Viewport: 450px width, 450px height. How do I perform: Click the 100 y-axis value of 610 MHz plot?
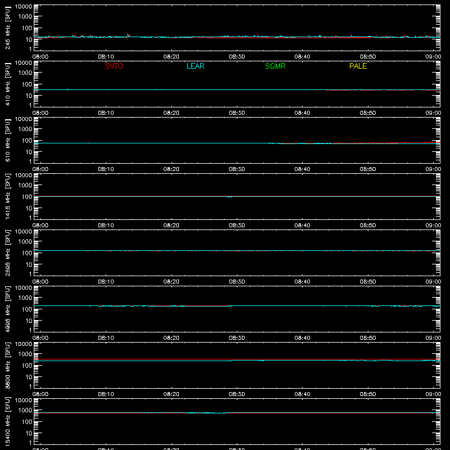[x=27, y=140]
